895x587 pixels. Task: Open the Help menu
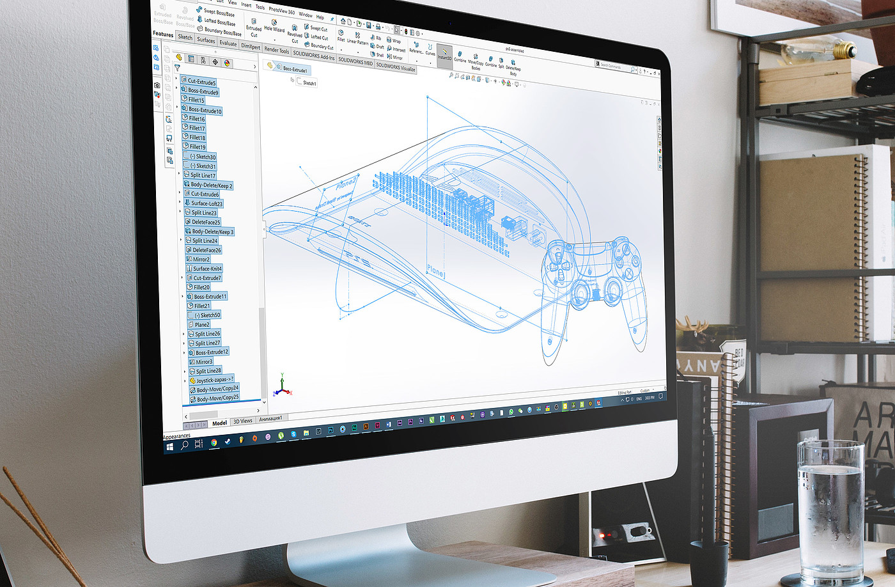pyautogui.click(x=320, y=17)
